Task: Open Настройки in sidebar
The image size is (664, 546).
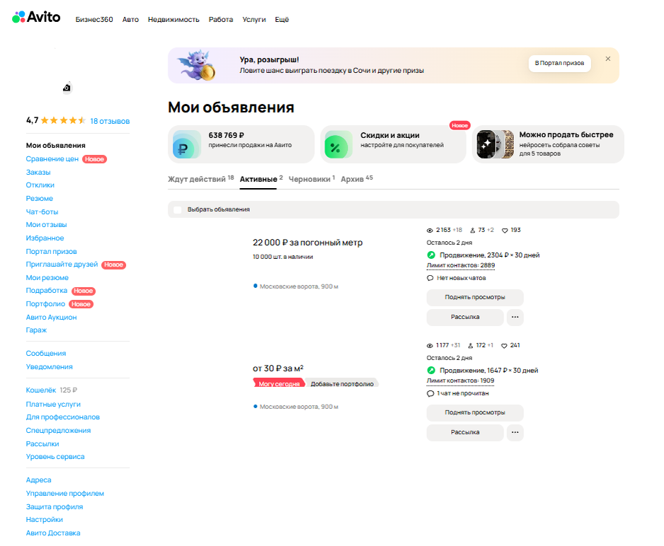Action: point(44,520)
